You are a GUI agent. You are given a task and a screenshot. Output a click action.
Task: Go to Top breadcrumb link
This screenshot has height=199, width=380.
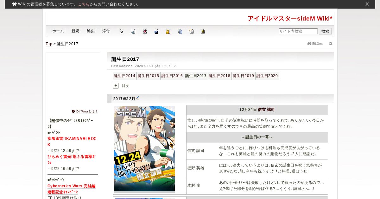coord(49,44)
